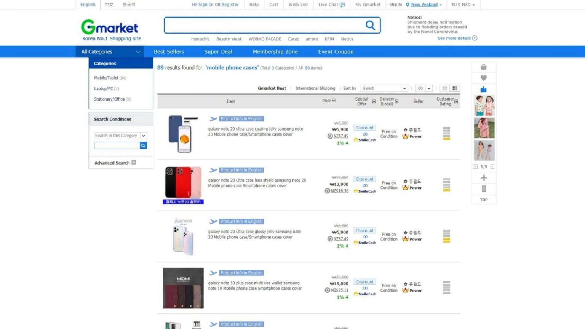Open the Sort by Select dropdown
This screenshot has width=585, height=329.
pyautogui.click(x=384, y=88)
